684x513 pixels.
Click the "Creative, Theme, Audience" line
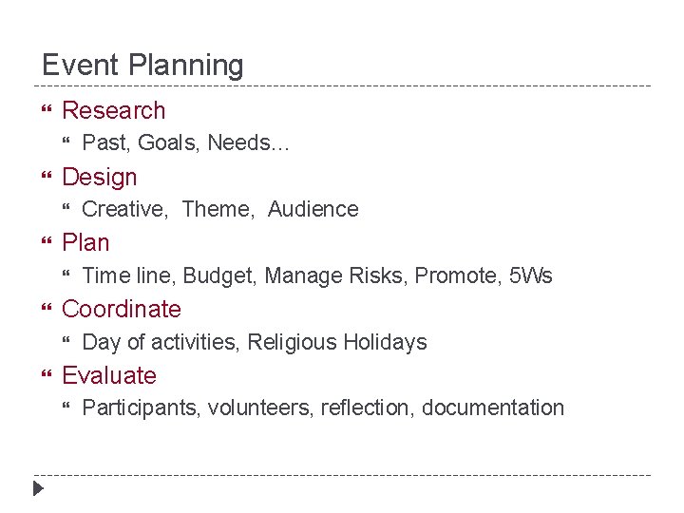tap(220, 210)
